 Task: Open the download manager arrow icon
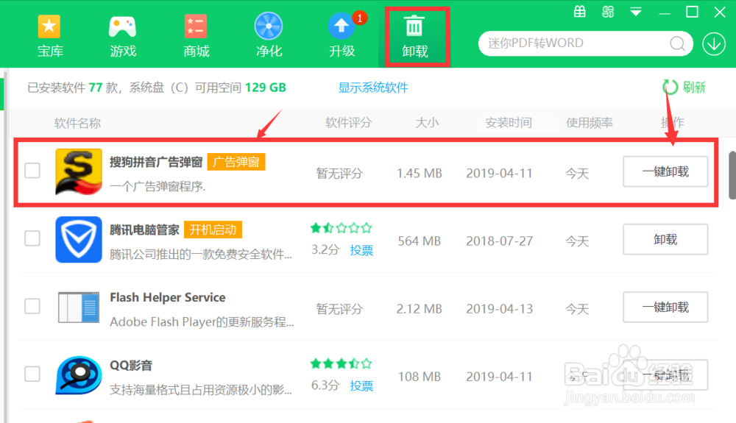[x=714, y=44]
